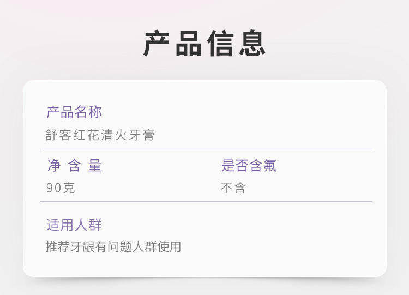Click the 舒客红花清火牙膏 product name text
This screenshot has height=295, width=409.
pos(100,135)
